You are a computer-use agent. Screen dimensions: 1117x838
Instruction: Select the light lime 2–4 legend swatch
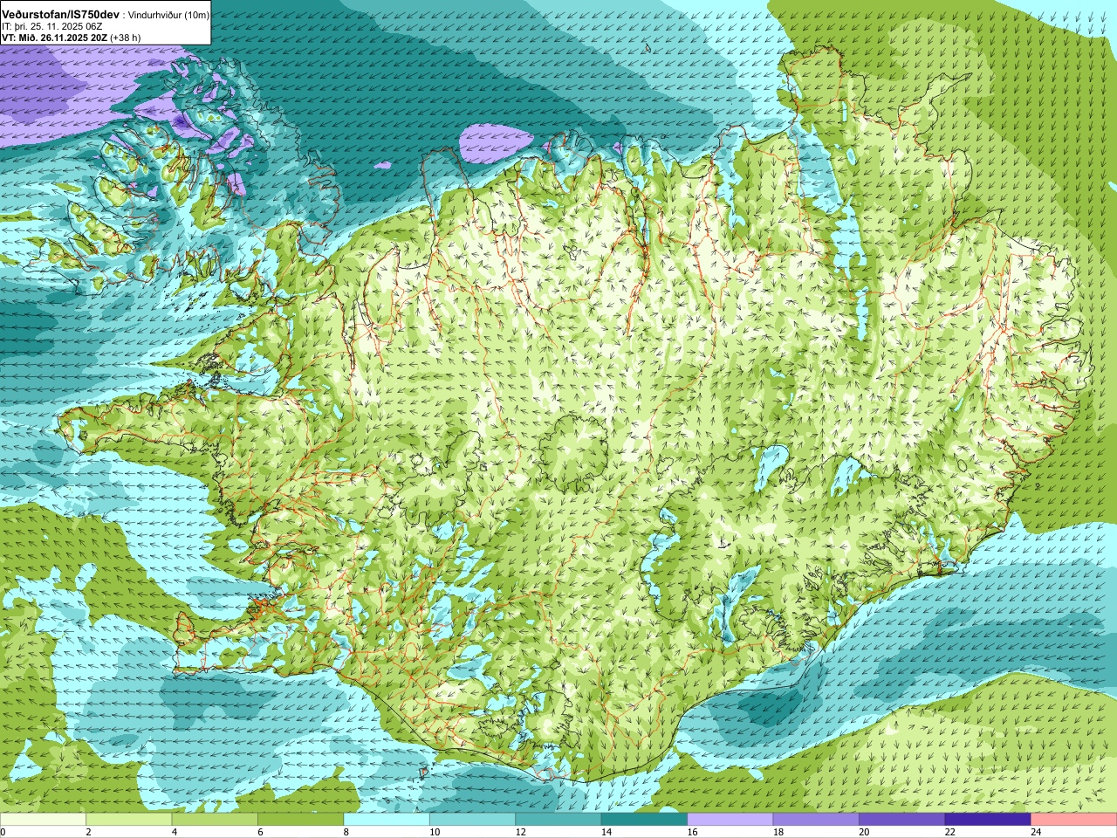click(x=129, y=820)
